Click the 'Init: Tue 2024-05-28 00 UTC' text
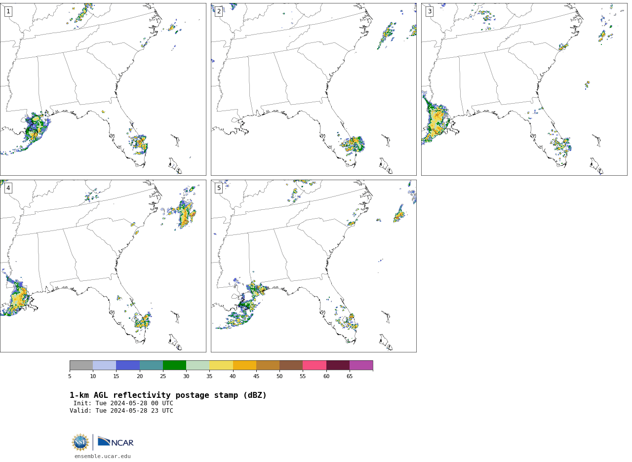 [x=123, y=403]
